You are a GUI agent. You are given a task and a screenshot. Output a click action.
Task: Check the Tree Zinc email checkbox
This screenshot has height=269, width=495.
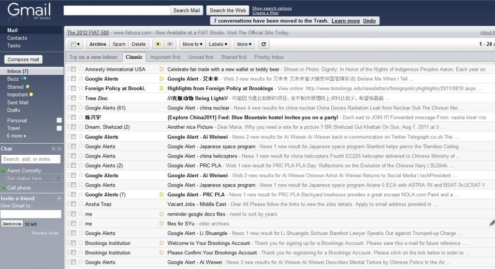point(73,98)
